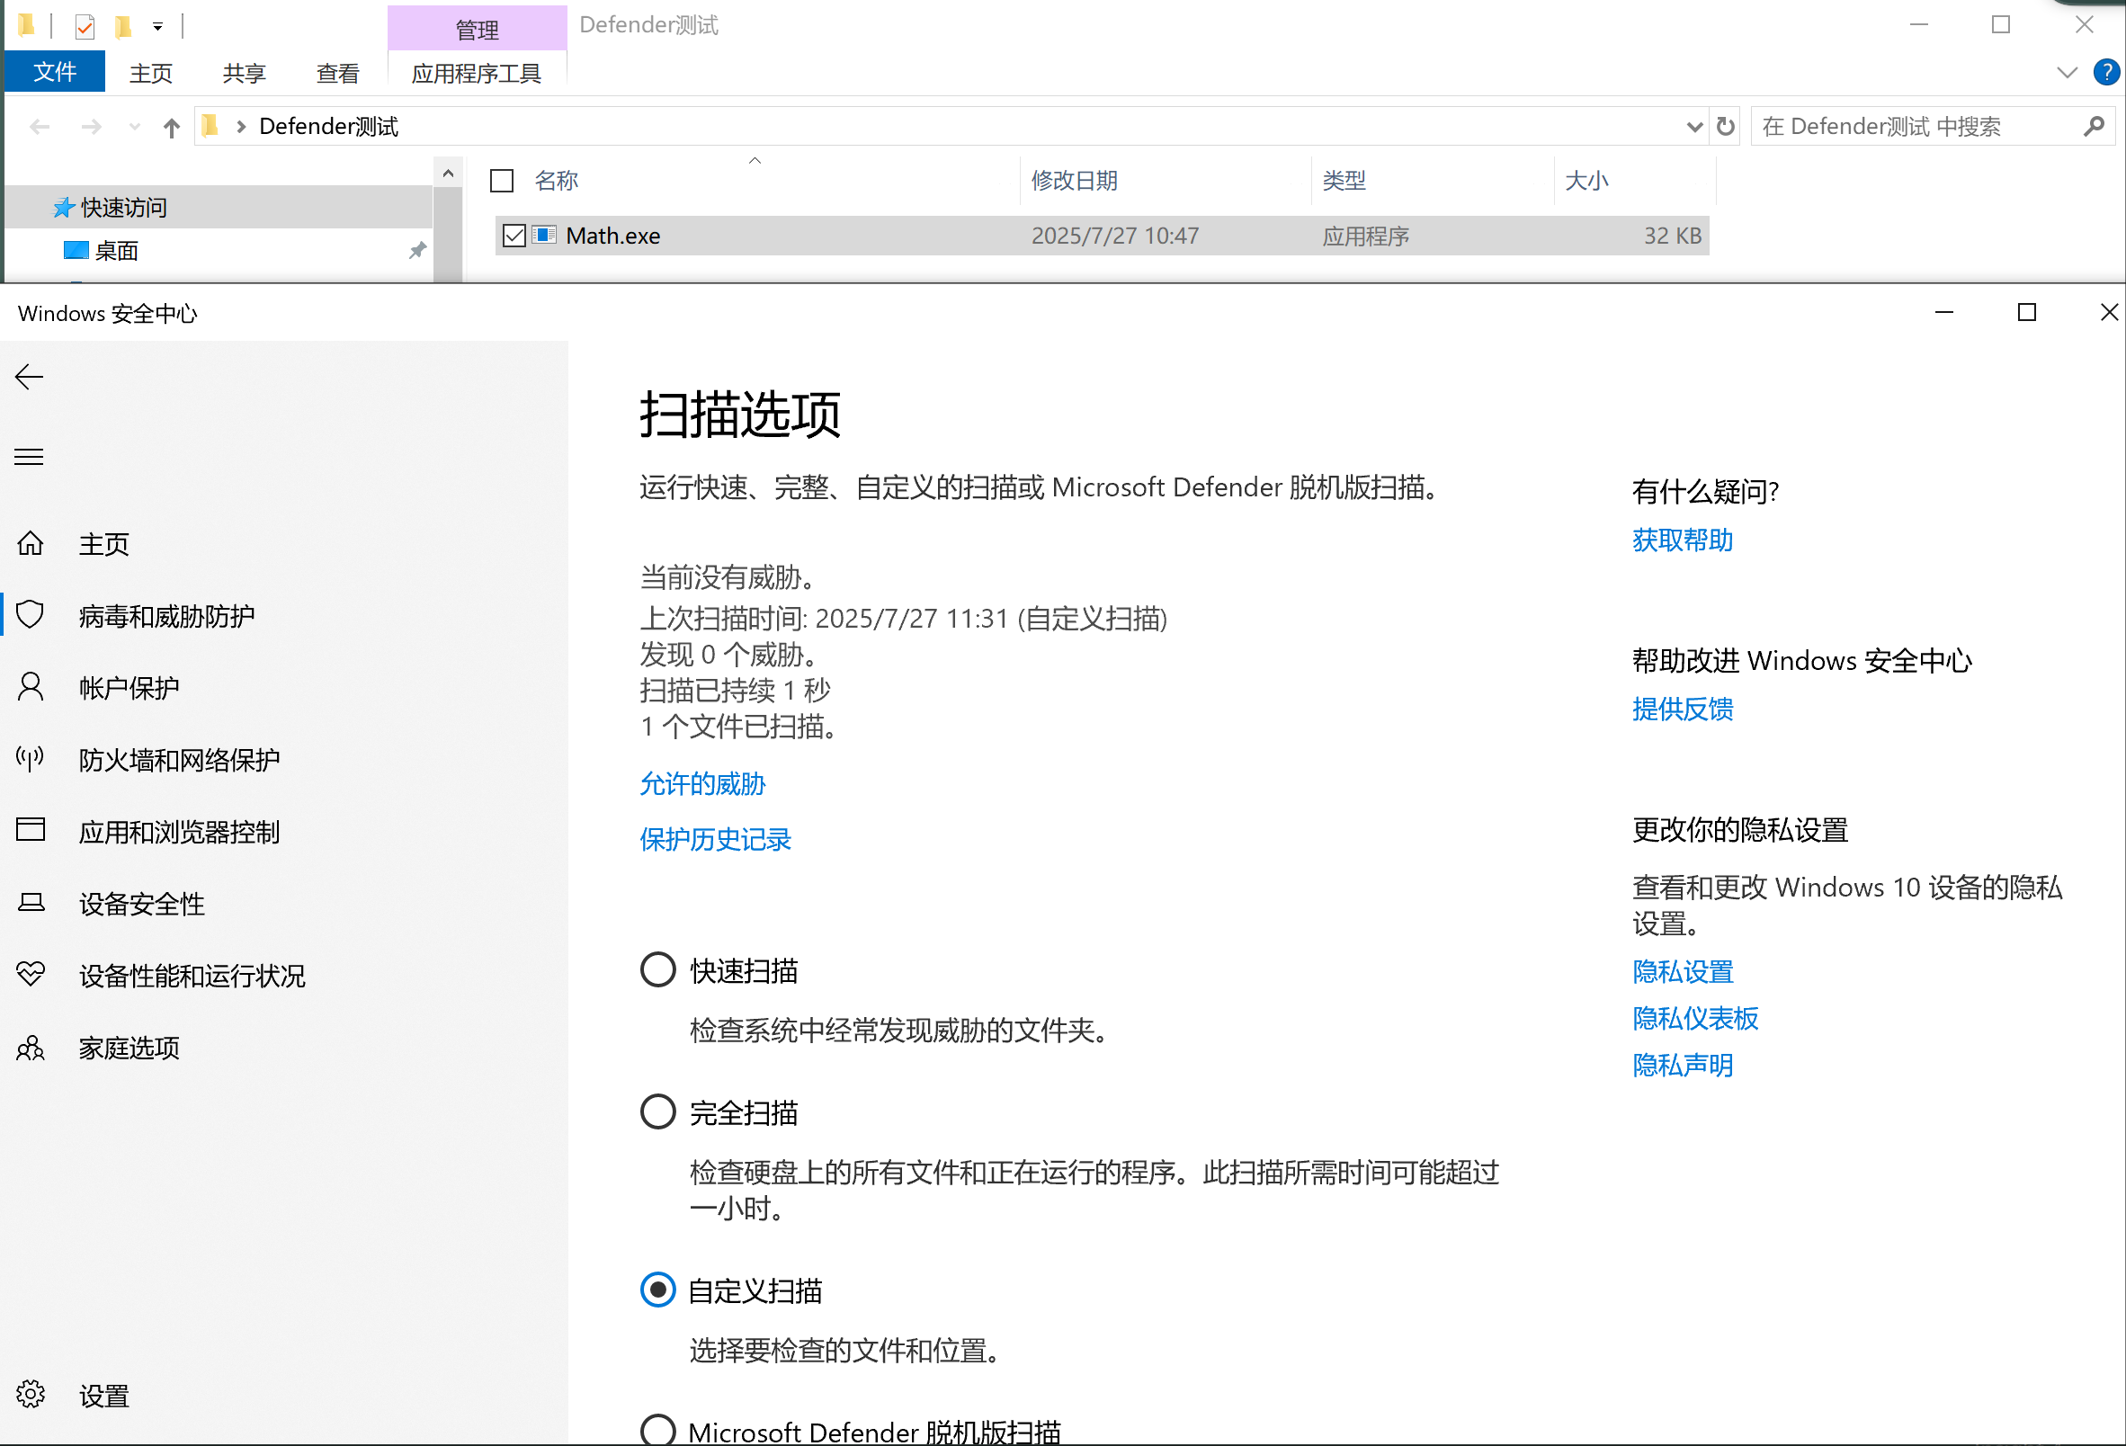Click the back arrow in Windows Security

[30, 377]
